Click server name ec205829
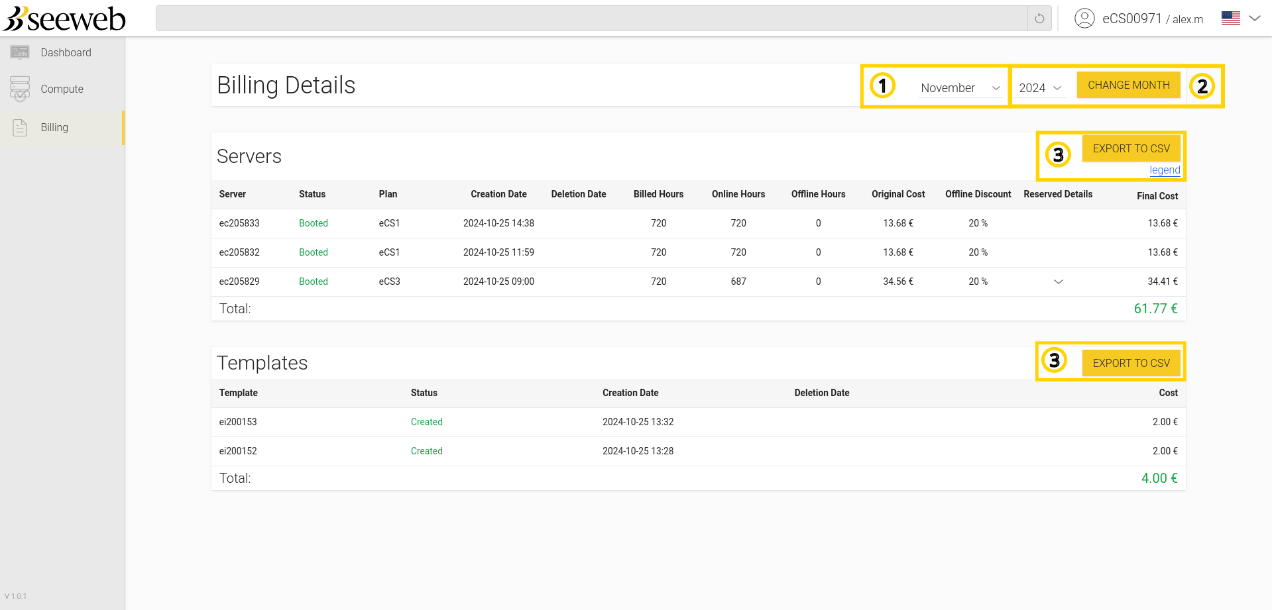This screenshot has height=610, width=1272. 239,281
